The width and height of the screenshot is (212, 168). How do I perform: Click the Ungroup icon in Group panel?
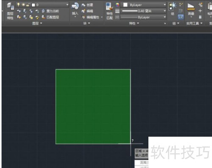181,5
